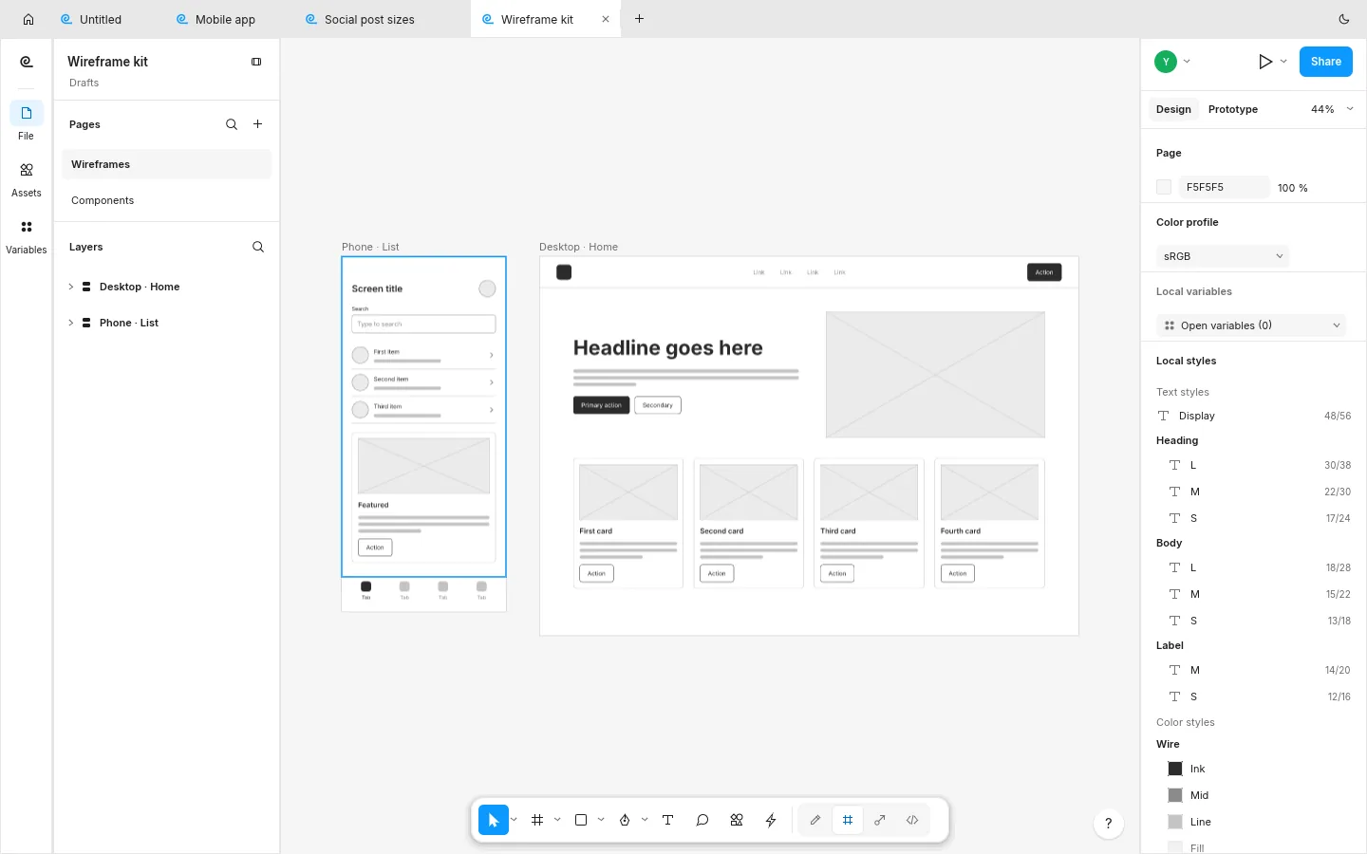1367x854 pixels.
Task: Go to the home screen icon
Action: (x=28, y=19)
